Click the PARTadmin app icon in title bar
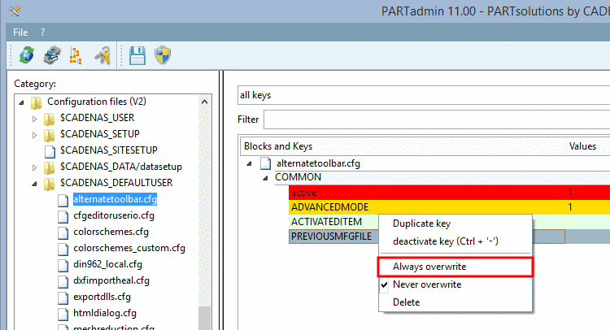This screenshot has height=330, width=610. pos(15,11)
